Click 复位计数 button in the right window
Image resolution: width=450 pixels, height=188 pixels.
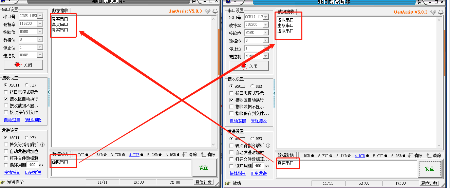point(429,183)
